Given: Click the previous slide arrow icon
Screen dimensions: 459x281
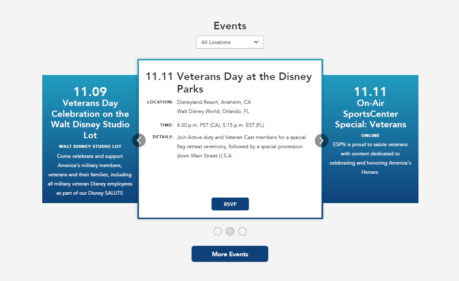Looking at the screenshot, I should (x=139, y=140).
